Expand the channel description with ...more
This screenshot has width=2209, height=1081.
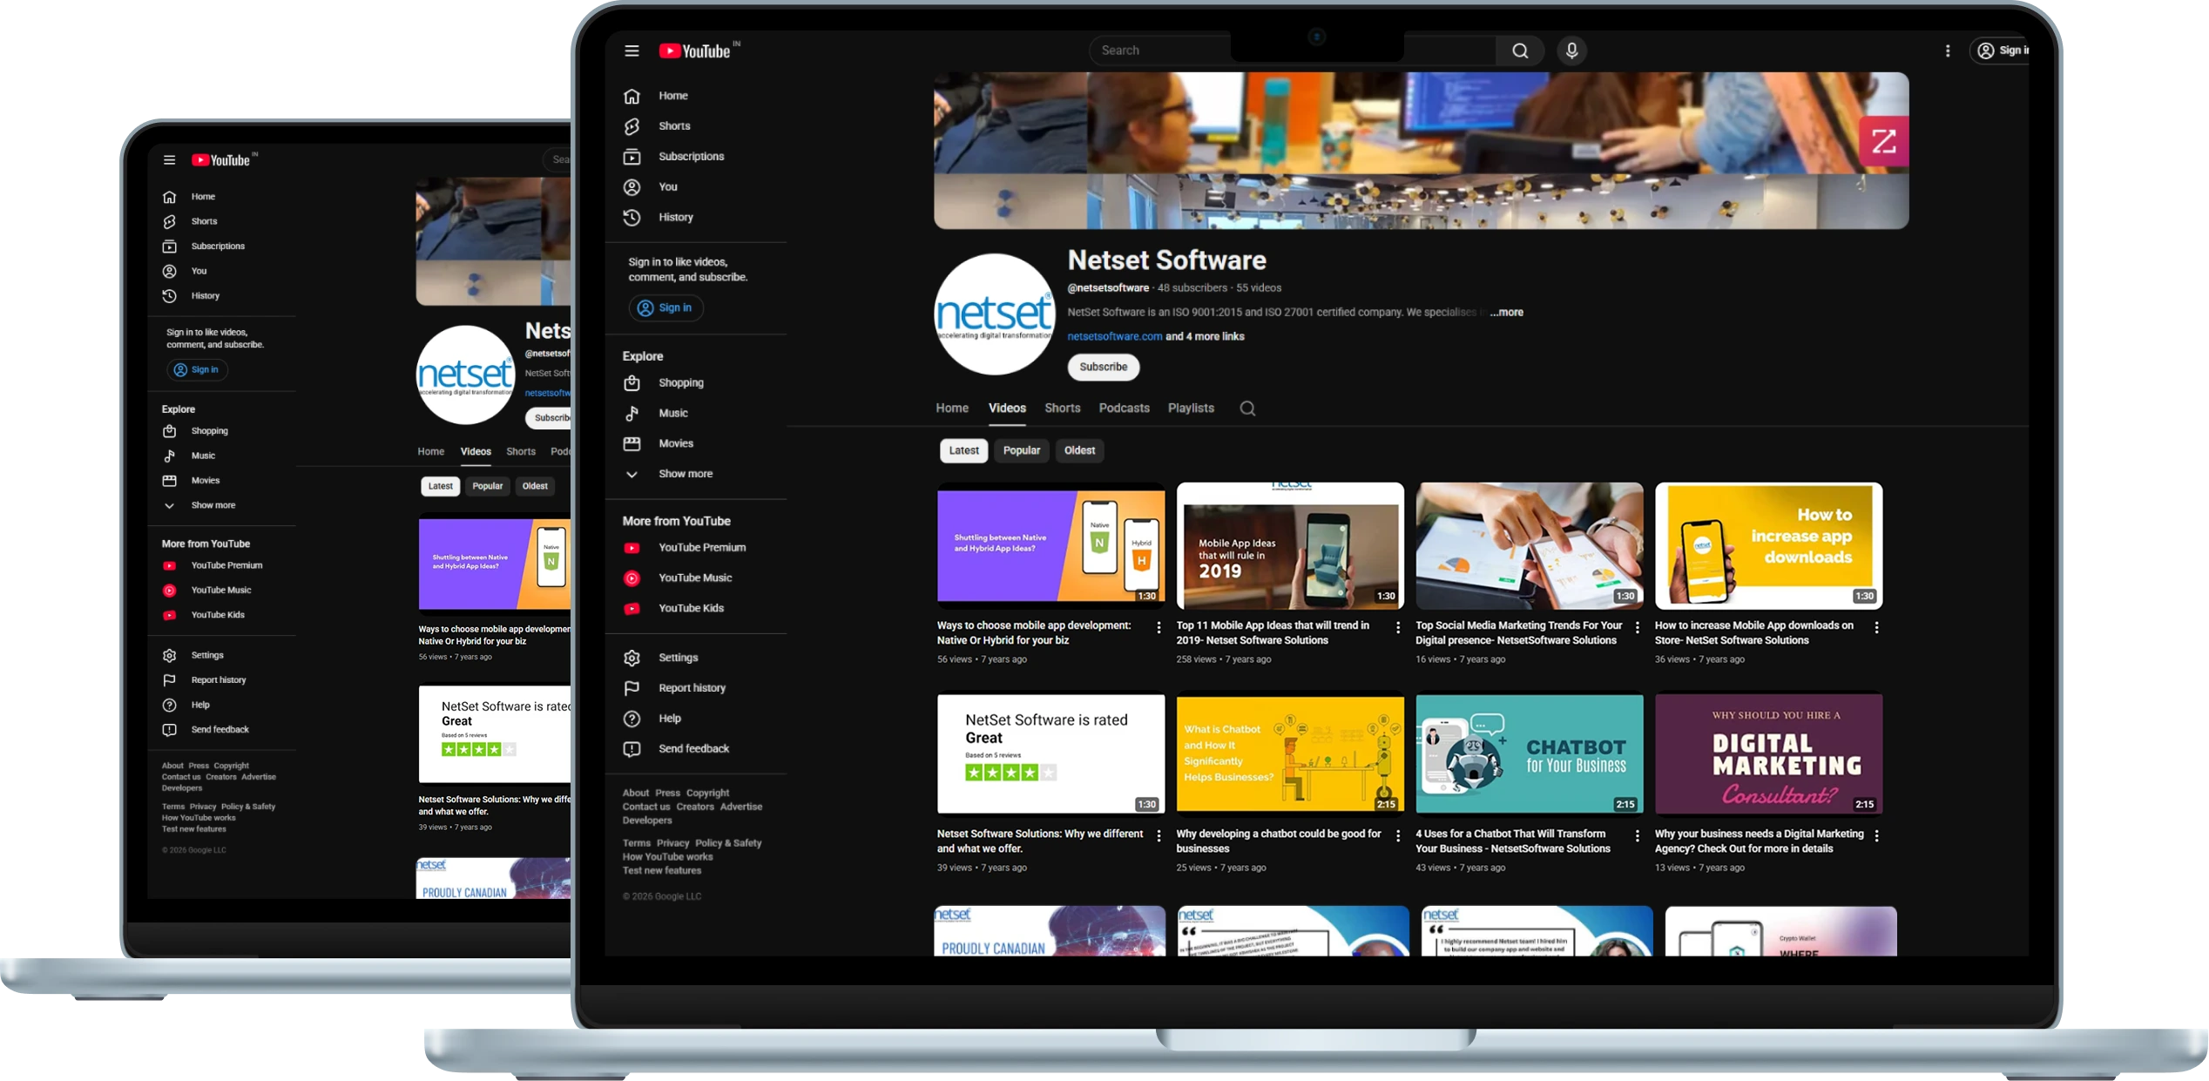tap(1506, 312)
